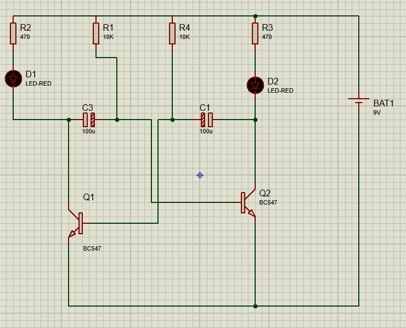Click the blue origin crosshair marker
Image resolution: width=406 pixels, height=328 pixels.
click(200, 176)
